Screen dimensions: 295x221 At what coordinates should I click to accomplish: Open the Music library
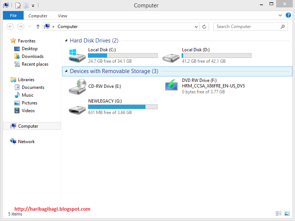[x=27, y=95]
